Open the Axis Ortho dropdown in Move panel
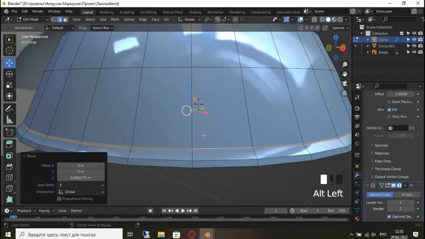The width and height of the screenshot is (425, 239). [81, 185]
